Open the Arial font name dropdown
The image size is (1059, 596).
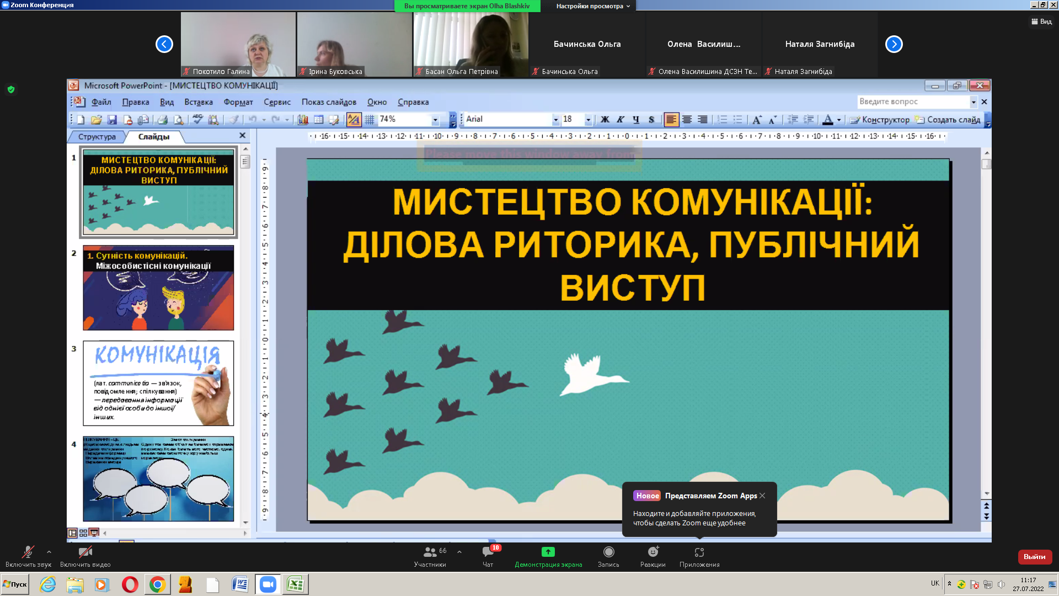click(x=555, y=120)
